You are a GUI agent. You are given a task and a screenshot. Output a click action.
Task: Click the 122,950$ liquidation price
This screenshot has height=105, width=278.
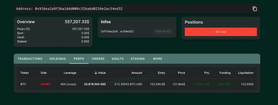pyautogui.click(x=247, y=84)
